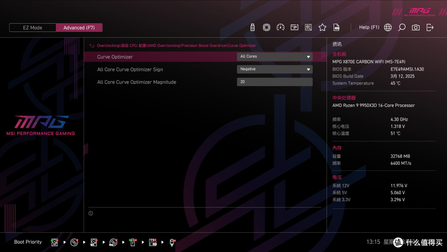Viewport: 447px width, 252px height.
Task: Click the 主机板 section heading
Action: click(x=339, y=54)
